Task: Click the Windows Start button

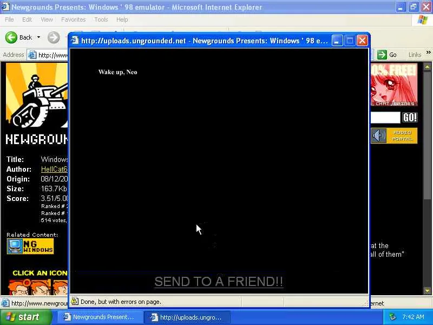Action: pyautogui.click(x=25, y=317)
